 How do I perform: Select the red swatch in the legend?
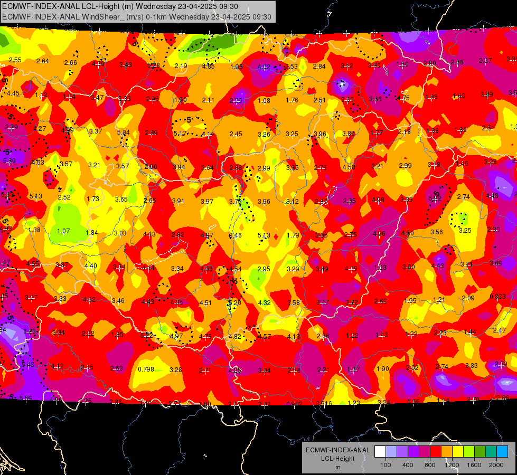436,452
